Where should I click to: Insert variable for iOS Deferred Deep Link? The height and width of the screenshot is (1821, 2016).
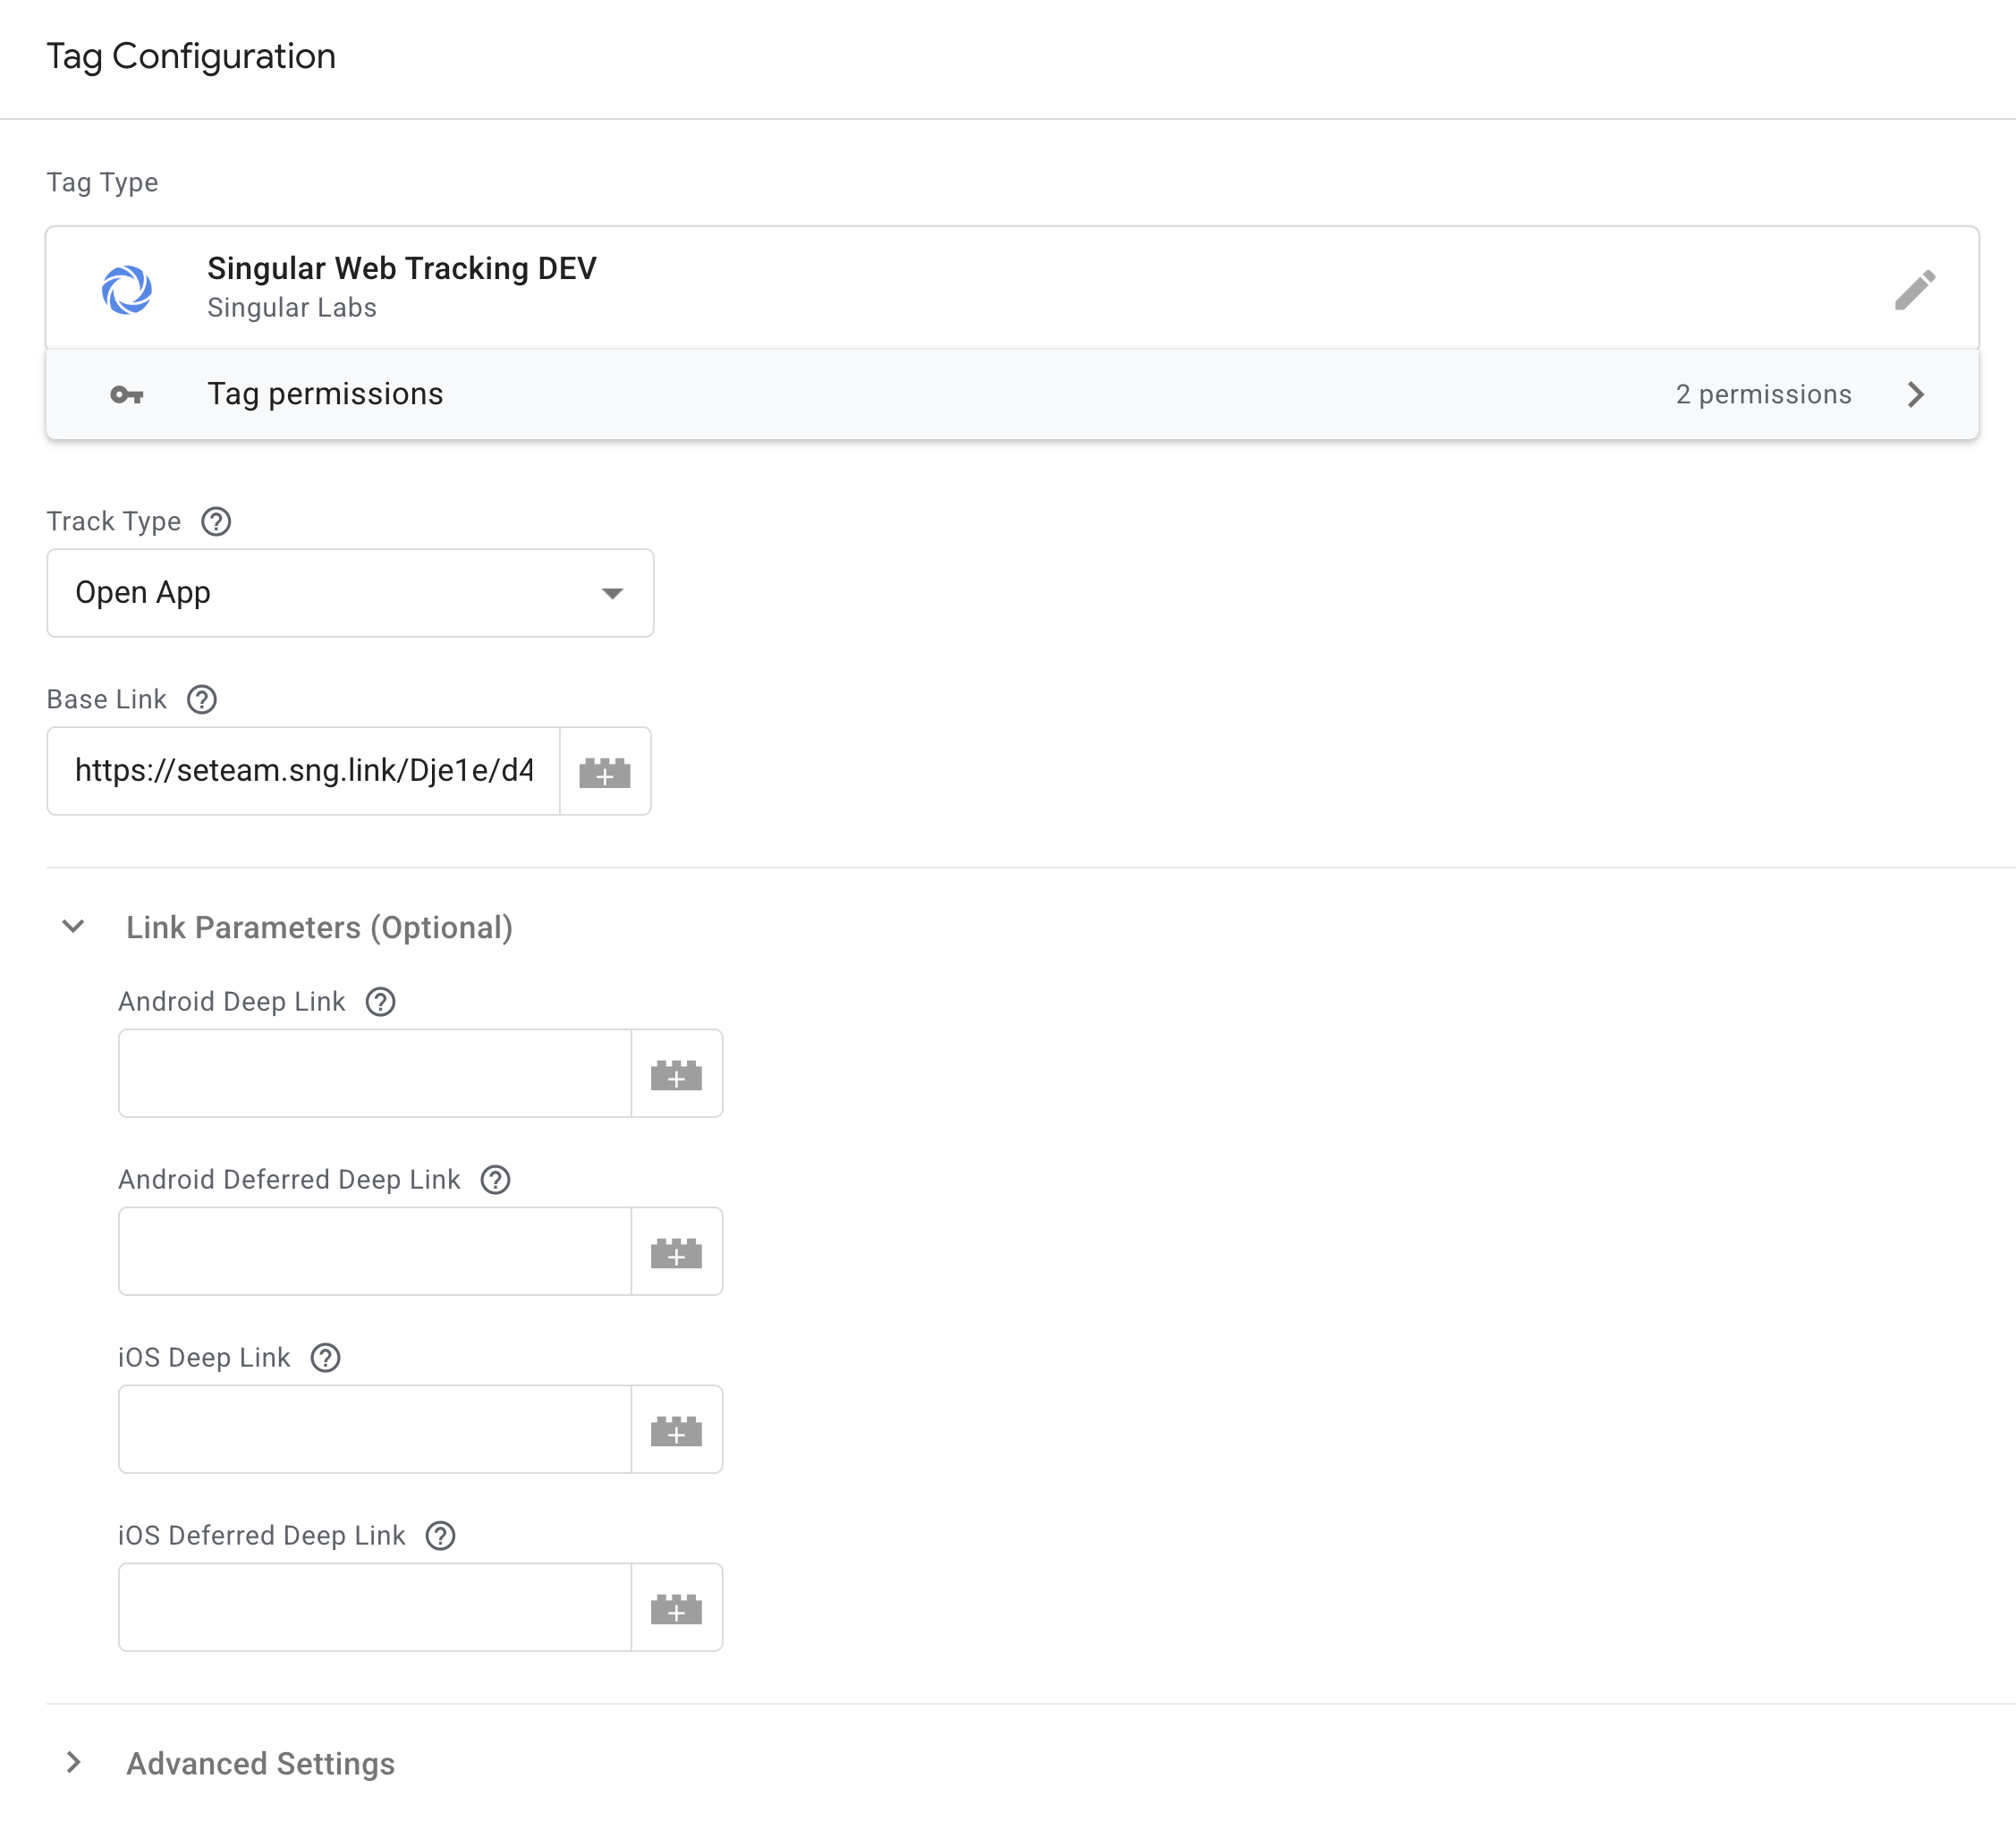point(677,1607)
